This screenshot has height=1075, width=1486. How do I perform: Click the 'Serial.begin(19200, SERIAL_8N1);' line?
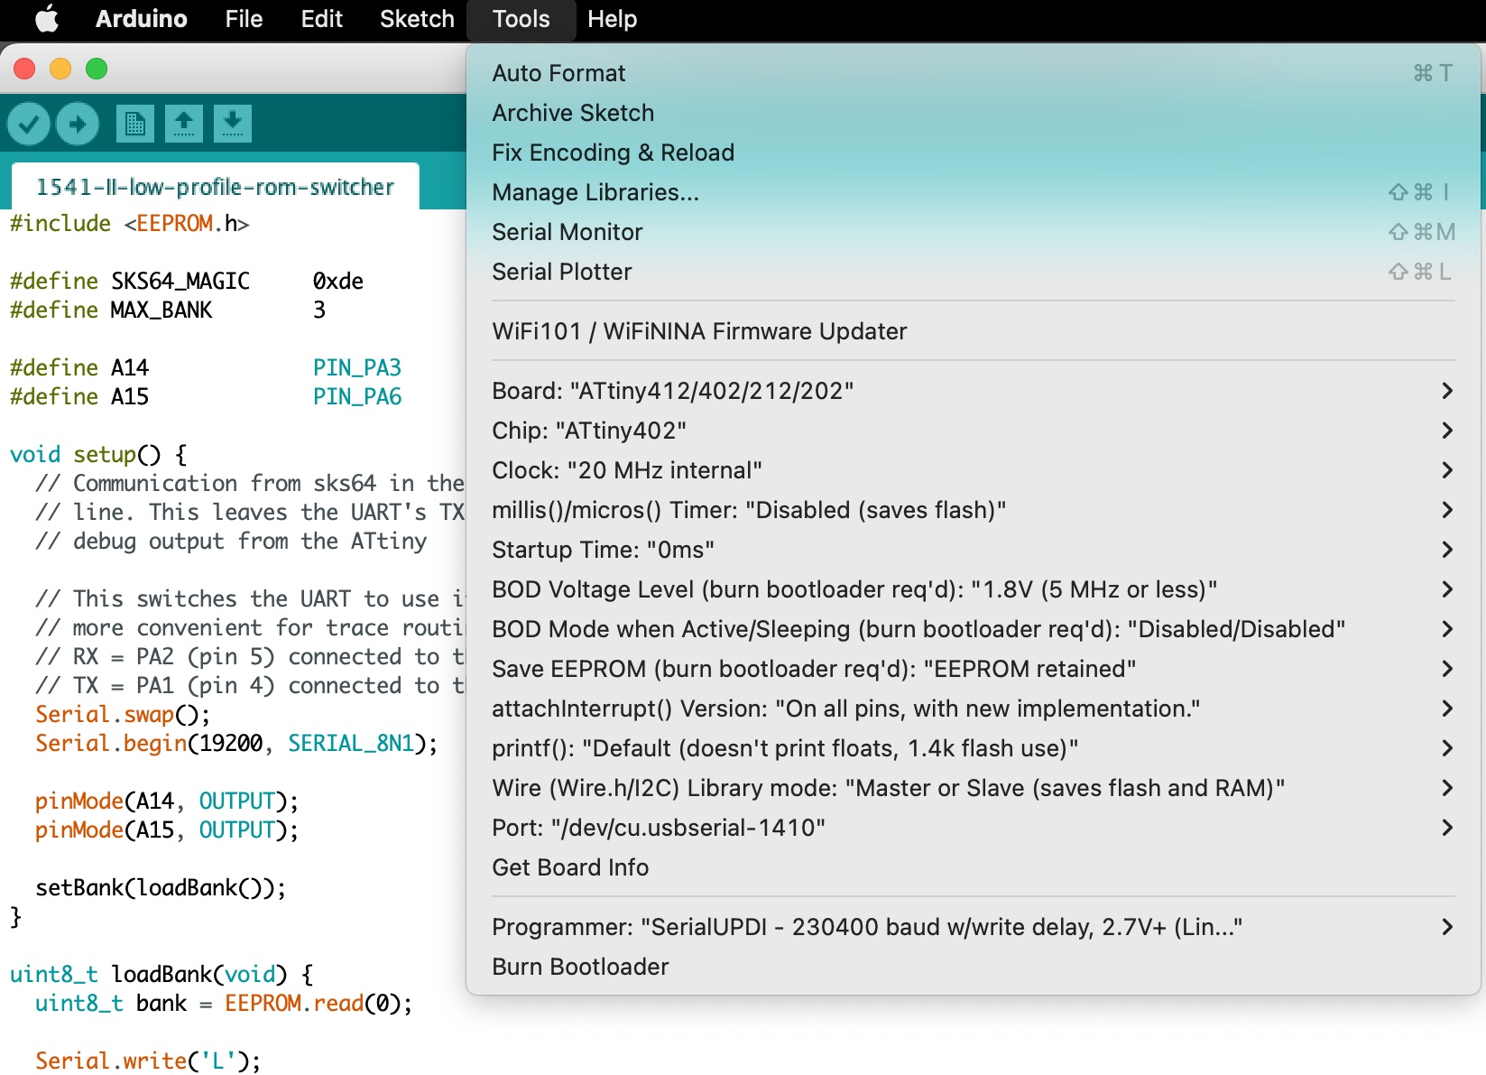coord(236,743)
